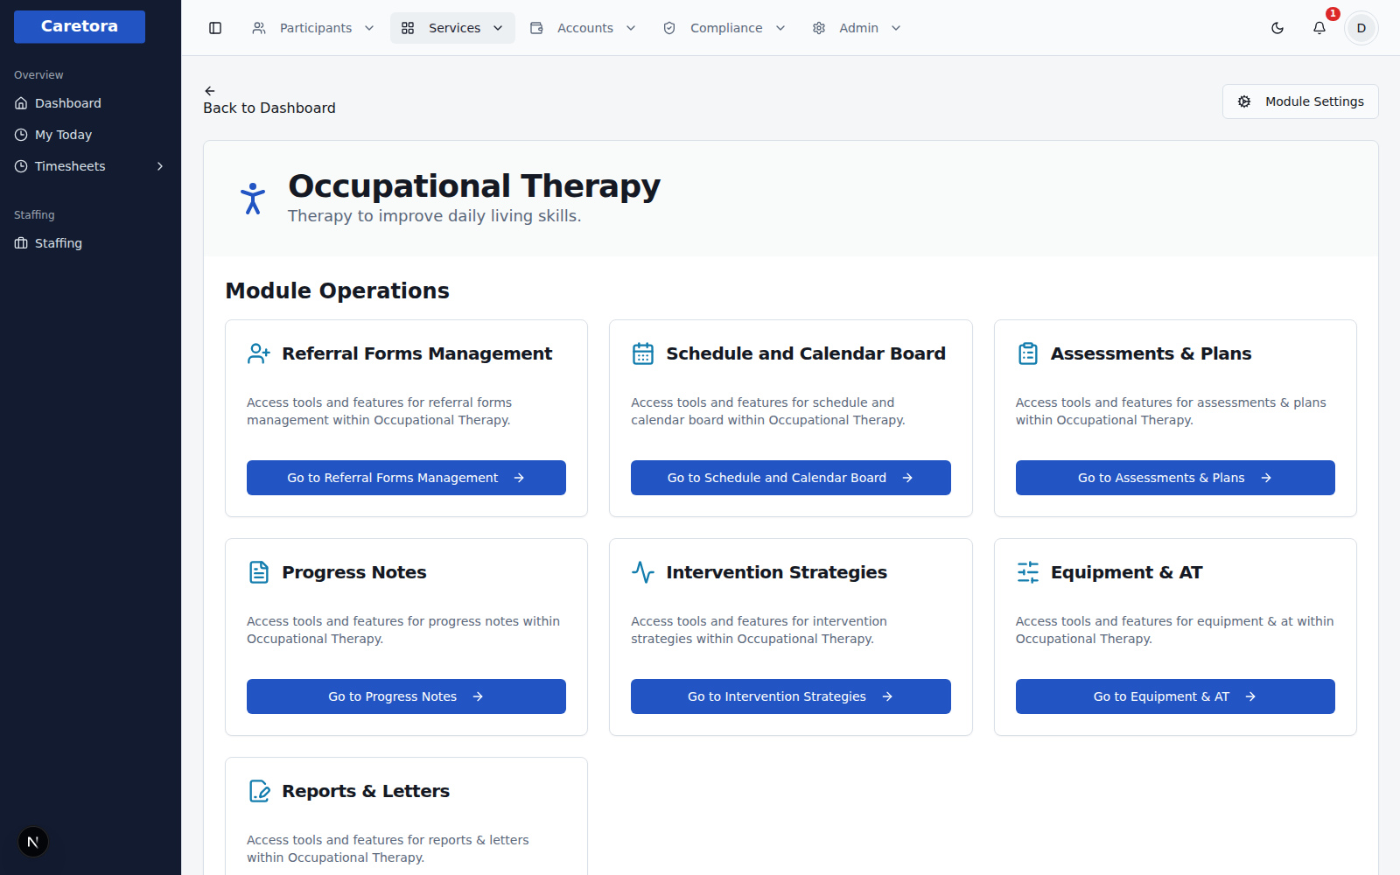
Task: Click the Reports & Letters edit icon
Action: pyautogui.click(x=259, y=791)
